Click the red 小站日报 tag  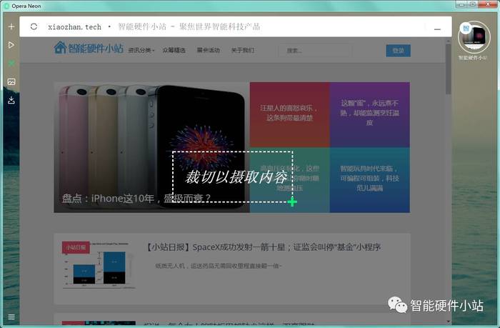[76, 247]
